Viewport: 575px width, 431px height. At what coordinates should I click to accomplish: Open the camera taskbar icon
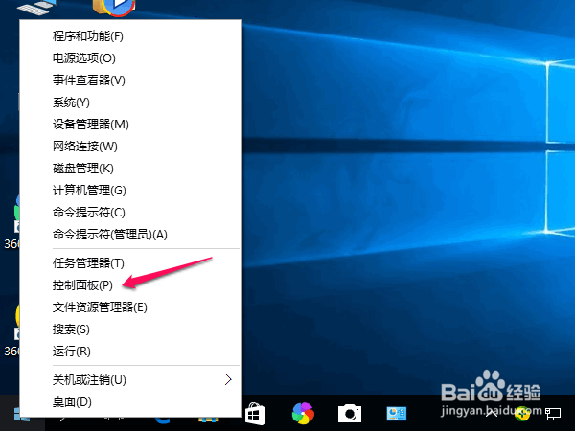(x=350, y=414)
